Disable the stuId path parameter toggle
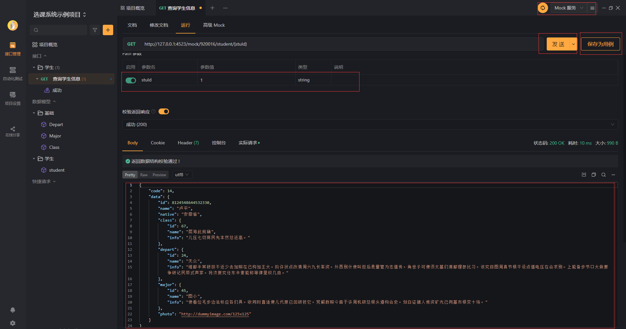Viewport: 626px width, 329px height. click(x=131, y=80)
